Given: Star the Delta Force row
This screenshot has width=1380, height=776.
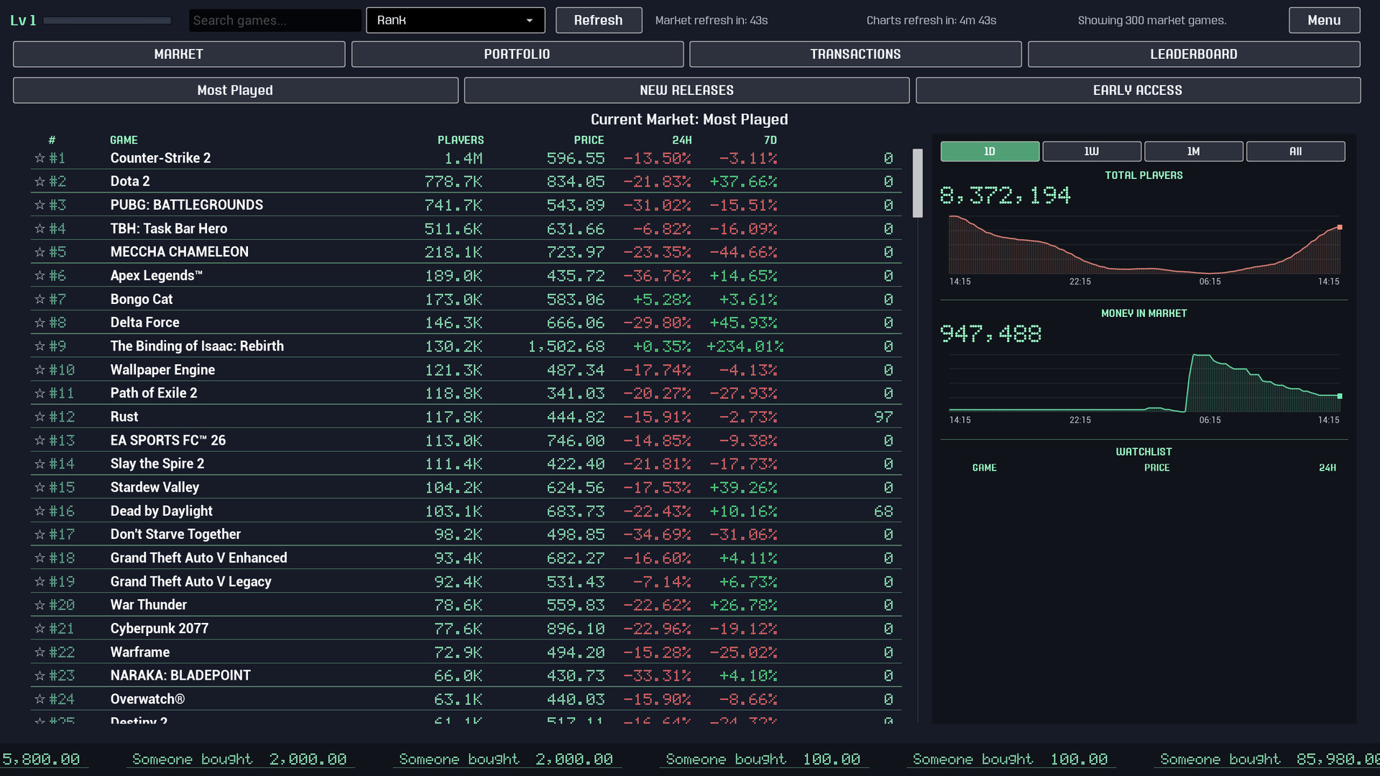Looking at the screenshot, I should point(40,323).
